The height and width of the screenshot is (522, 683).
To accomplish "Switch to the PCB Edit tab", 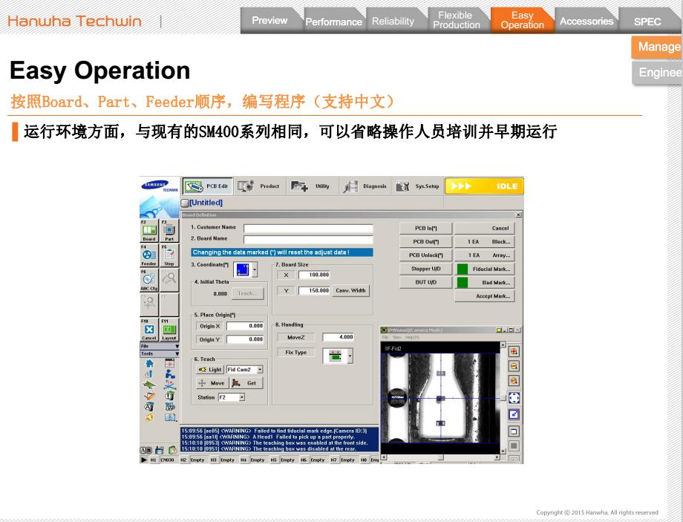I will pyautogui.click(x=206, y=186).
